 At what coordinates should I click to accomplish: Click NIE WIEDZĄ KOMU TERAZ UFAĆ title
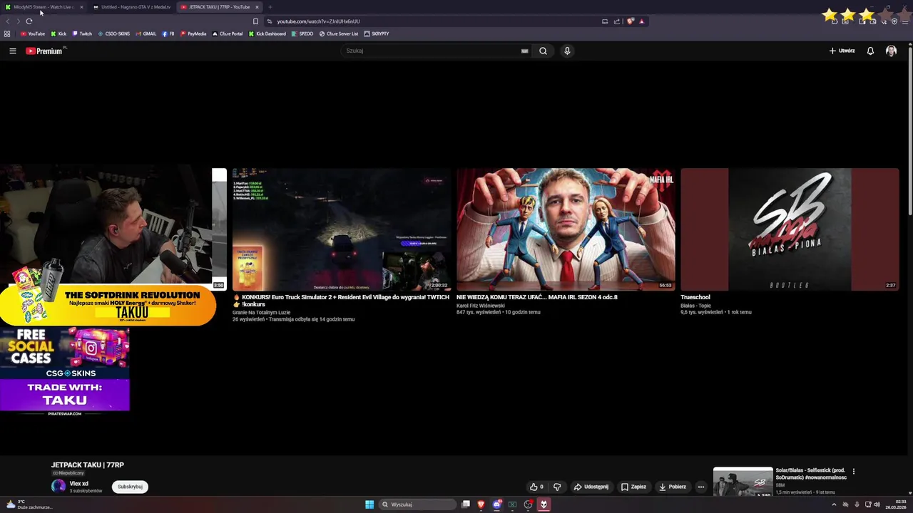(537, 297)
